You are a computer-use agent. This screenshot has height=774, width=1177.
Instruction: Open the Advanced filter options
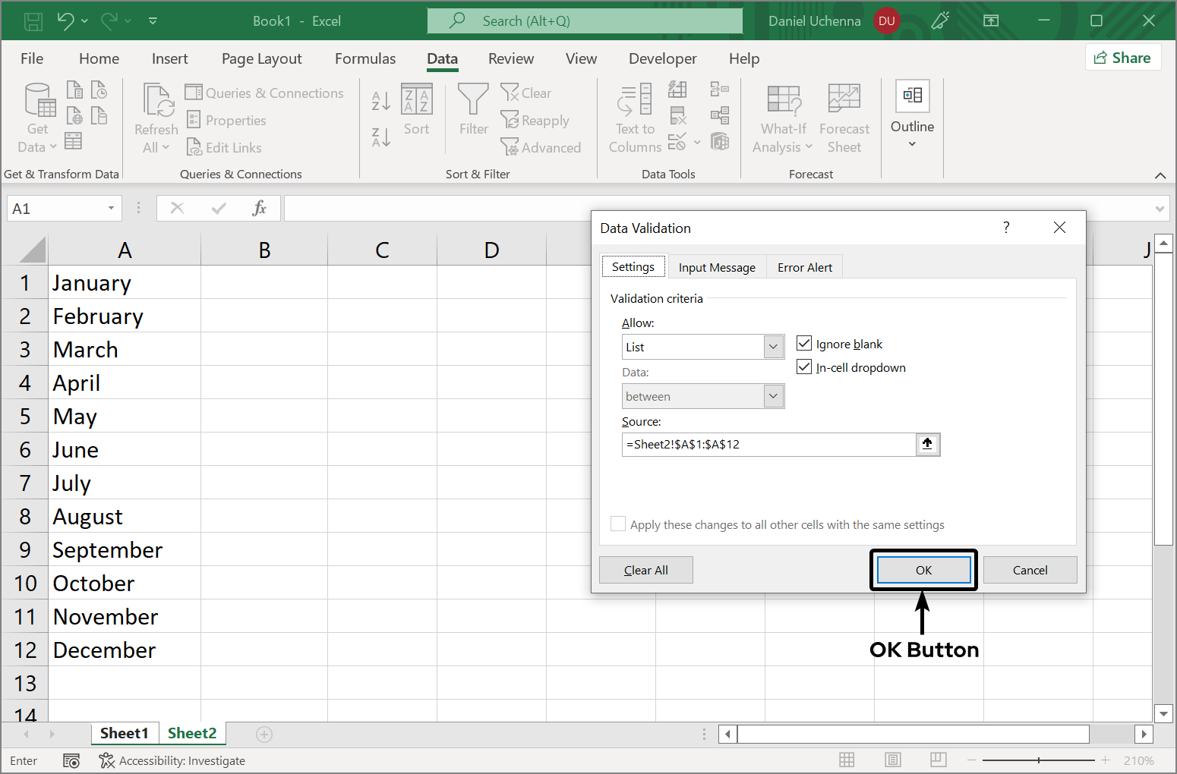tap(541, 147)
